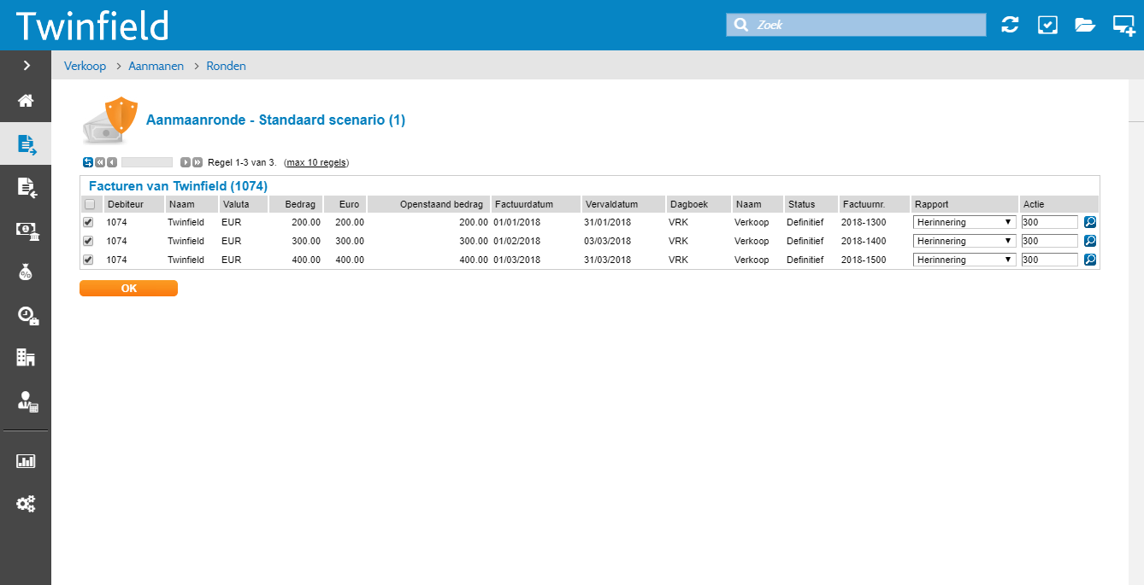Open the folder icon in top bar

point(1085,25)
